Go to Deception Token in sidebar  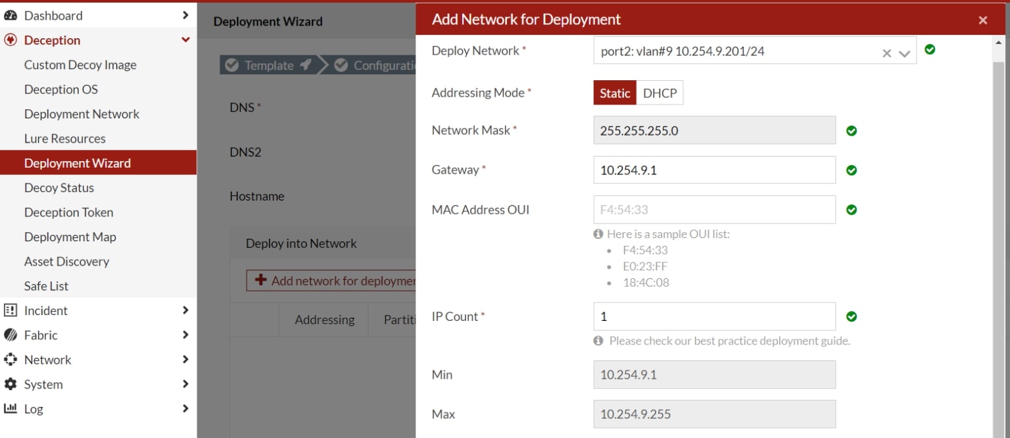pyautogui.click(x=68, y=212)
